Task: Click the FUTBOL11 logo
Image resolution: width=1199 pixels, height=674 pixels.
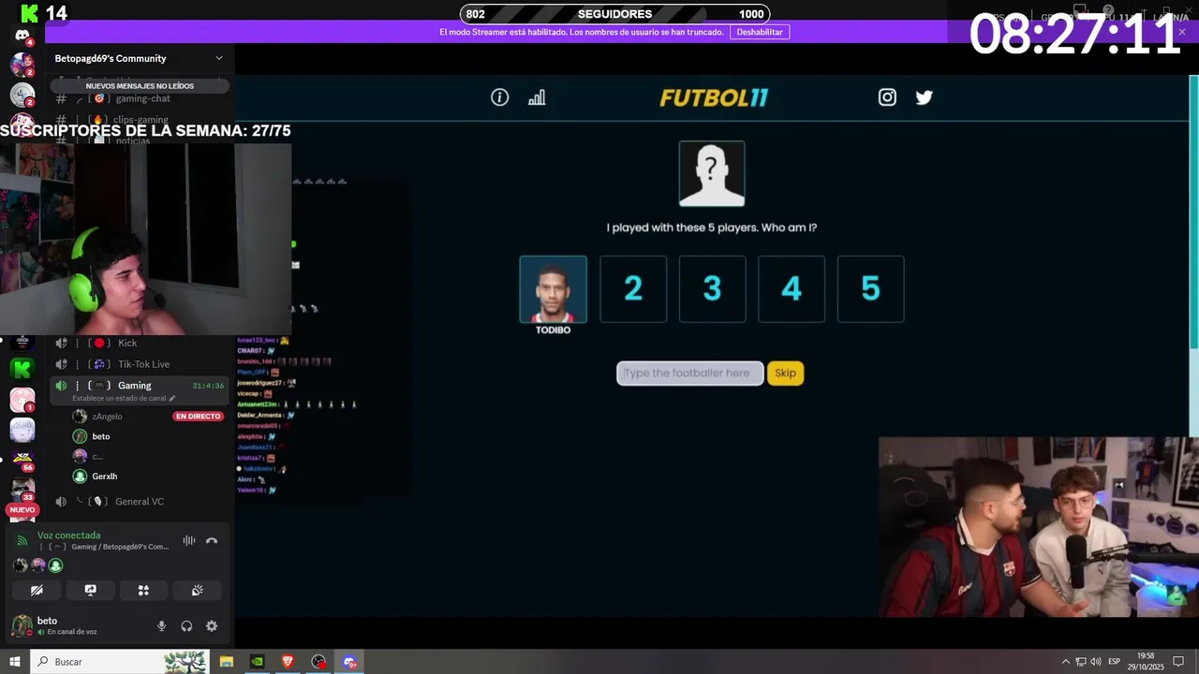Action: (x=714, y=97)
